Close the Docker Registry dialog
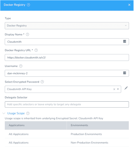 (x=129, y=5)
